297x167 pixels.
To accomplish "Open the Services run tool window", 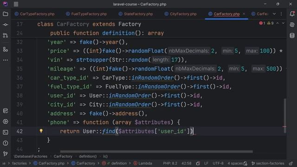I will pyautogui.click(x=5, y=122).
